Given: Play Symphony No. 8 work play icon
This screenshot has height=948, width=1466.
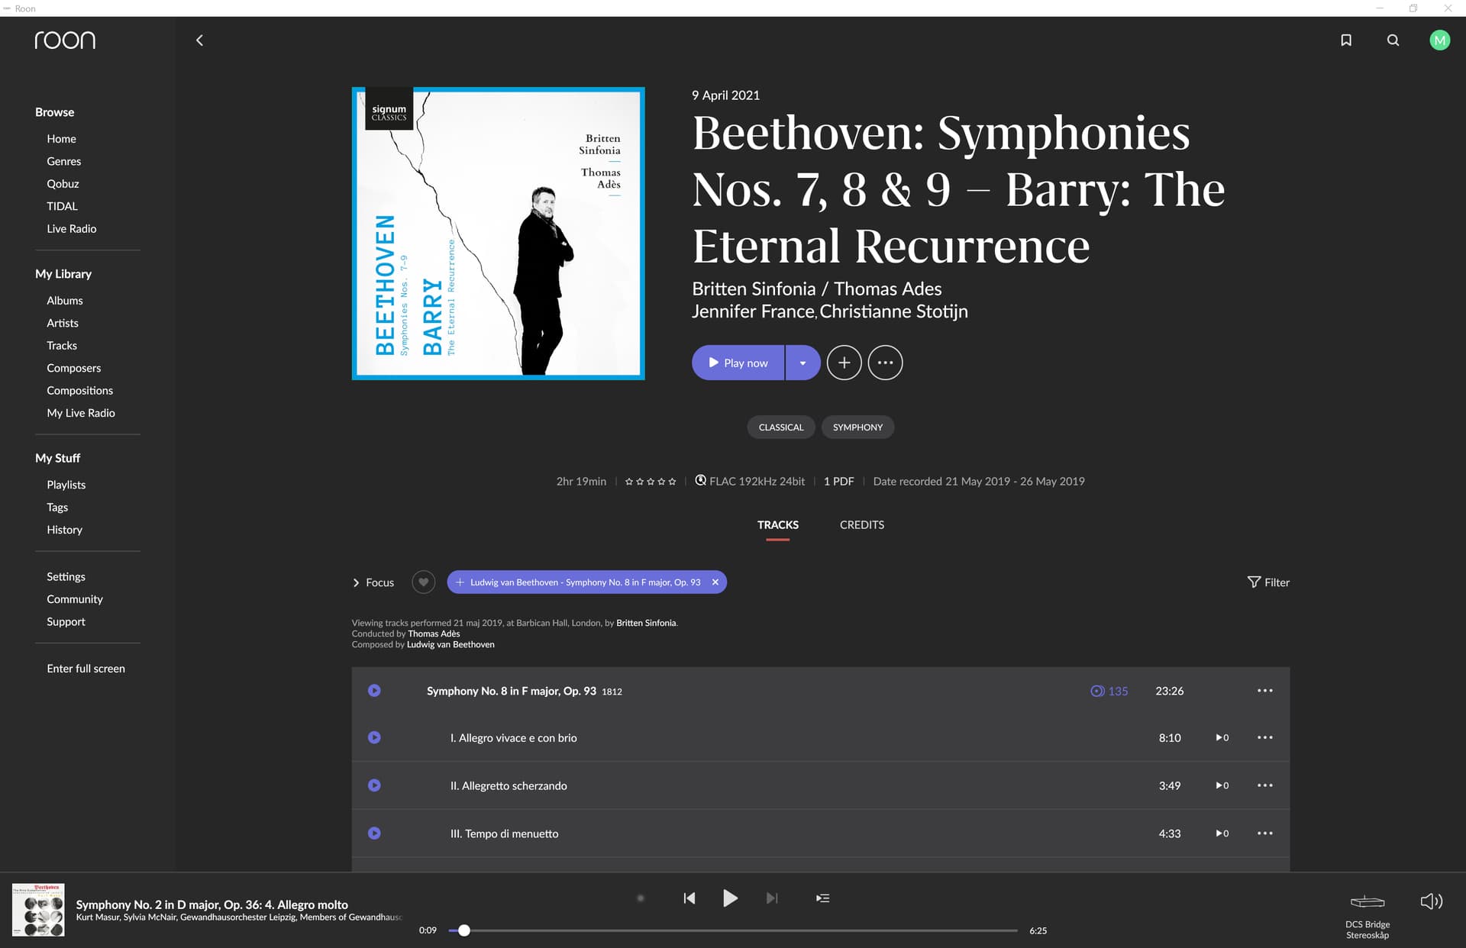Looking at the screenshot, I should [374, 691].
